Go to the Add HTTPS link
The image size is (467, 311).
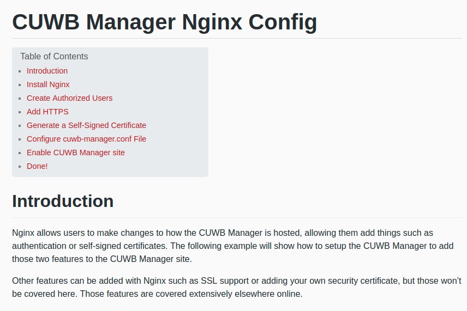point(47,112)
